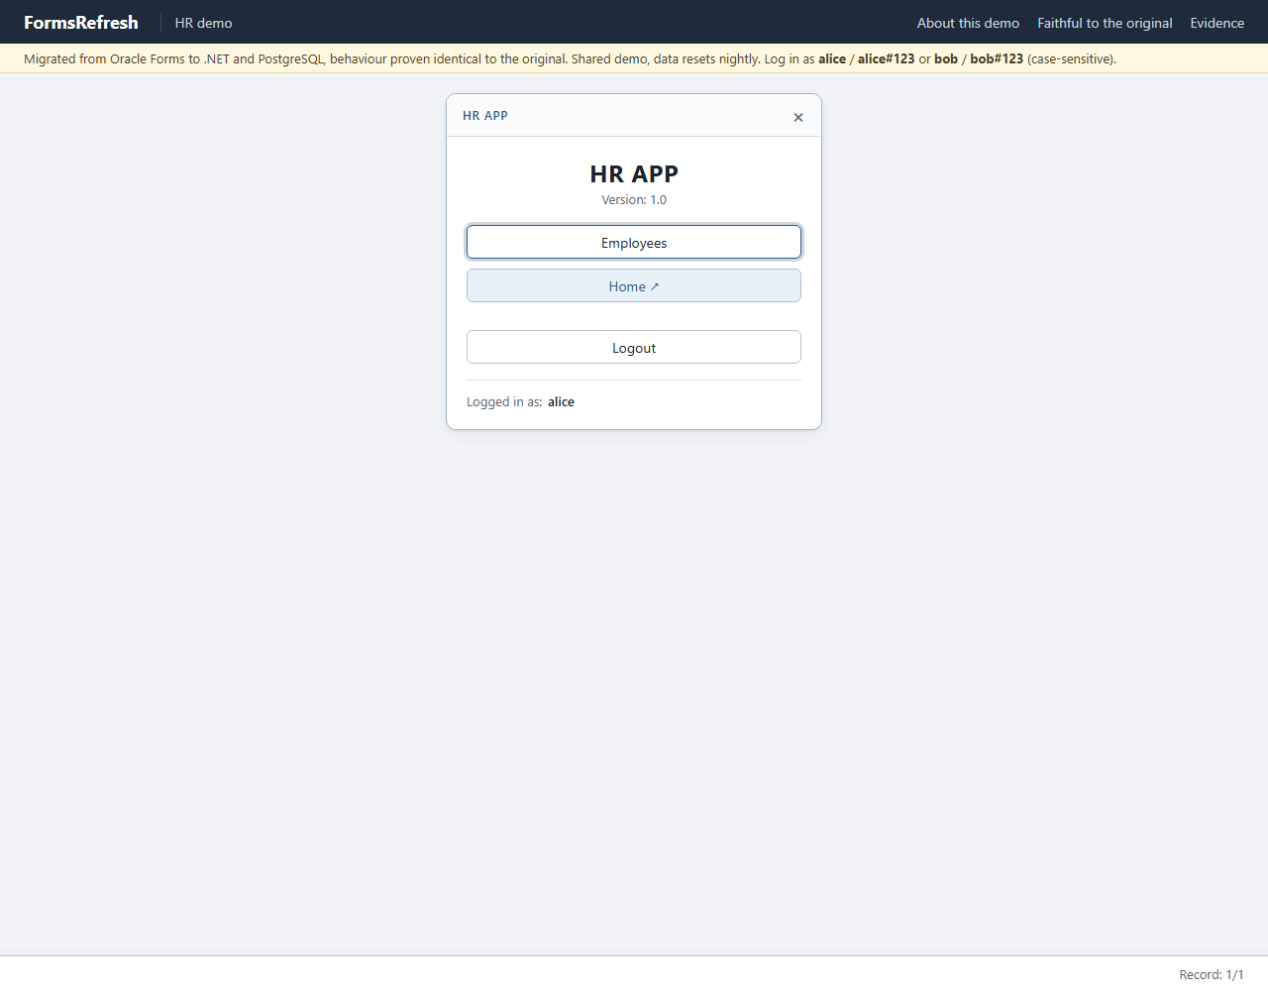
Task: Open the About this demo page
Action: (968, 23)
